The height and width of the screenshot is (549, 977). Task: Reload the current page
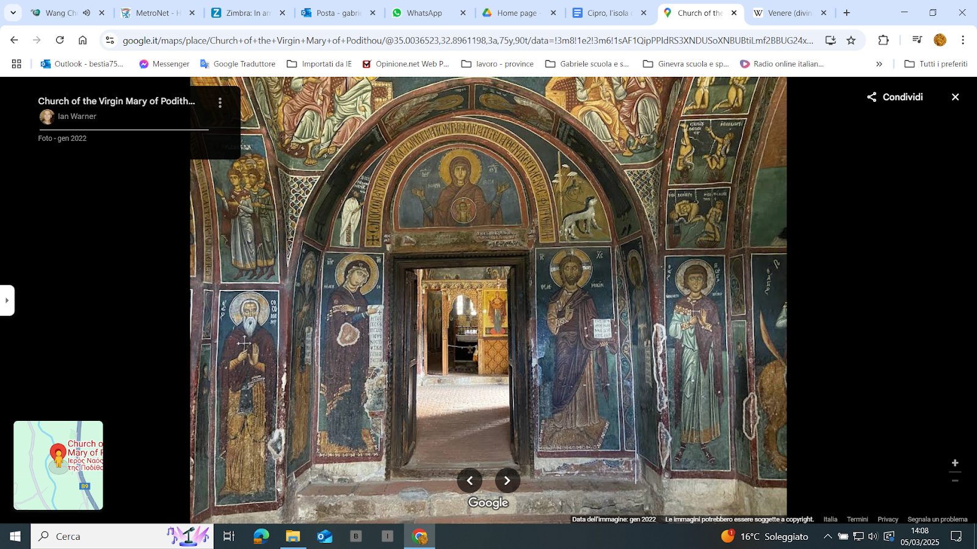(x=60, y=40)
